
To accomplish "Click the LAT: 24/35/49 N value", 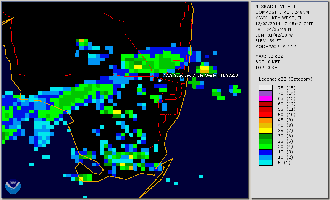I will [x=273, y=29].
